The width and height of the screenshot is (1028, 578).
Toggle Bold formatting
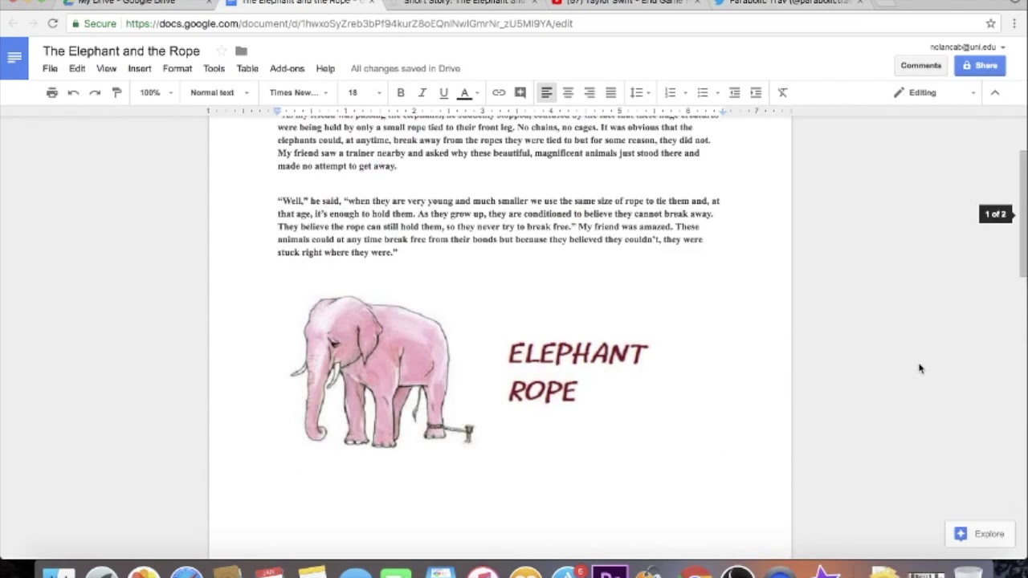click(x=401, y=92)
